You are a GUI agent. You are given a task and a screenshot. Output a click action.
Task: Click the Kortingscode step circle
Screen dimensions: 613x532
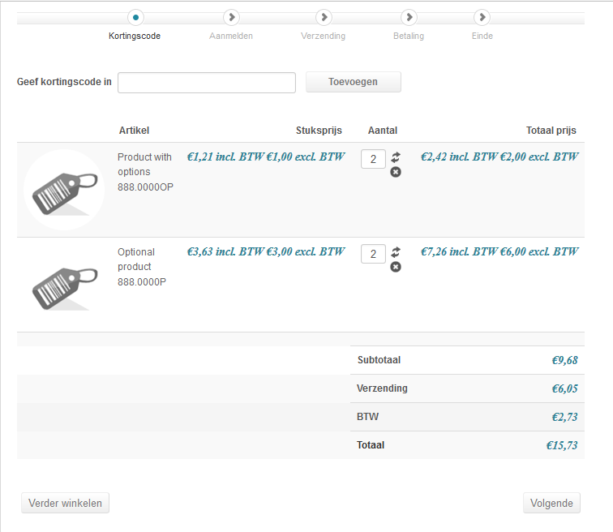135,17
